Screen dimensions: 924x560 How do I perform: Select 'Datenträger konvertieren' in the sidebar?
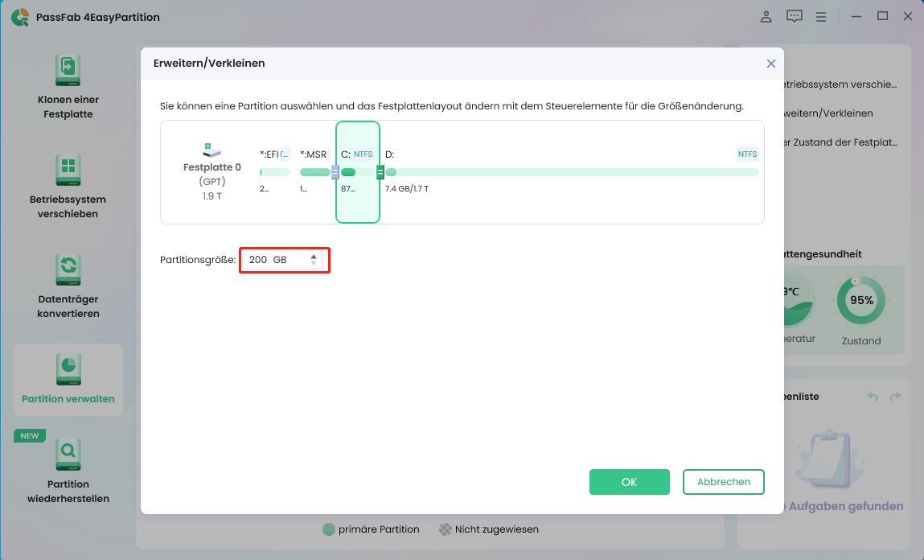pos(68,270)
